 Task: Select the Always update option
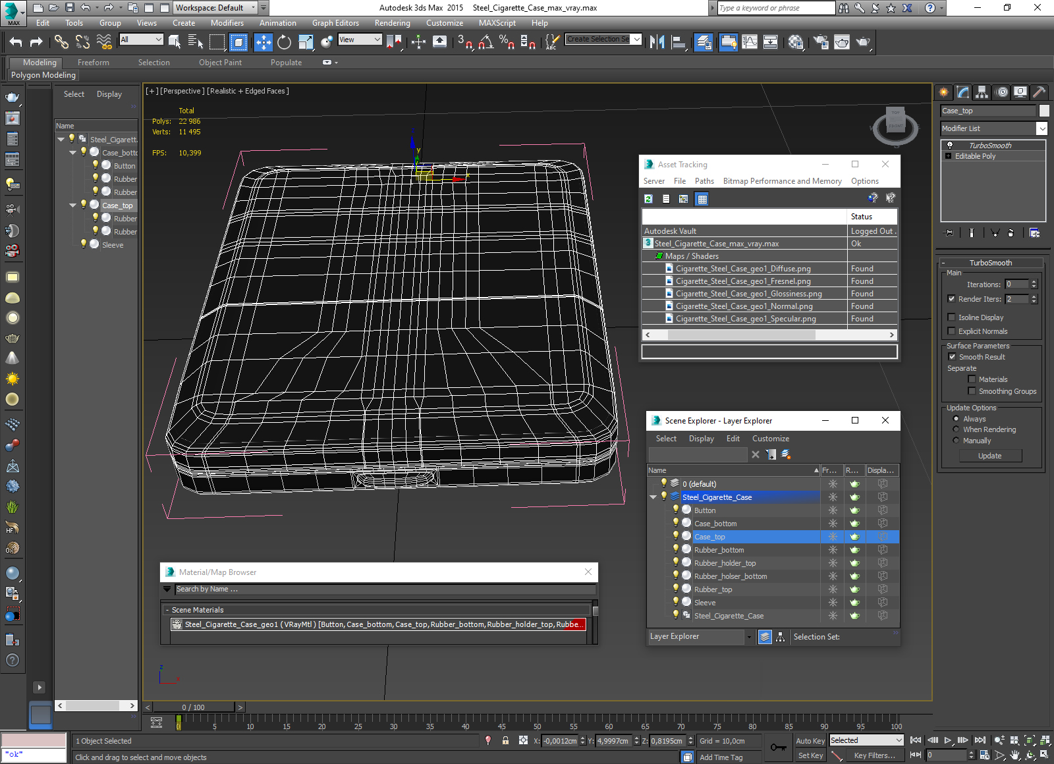point(956,419)
